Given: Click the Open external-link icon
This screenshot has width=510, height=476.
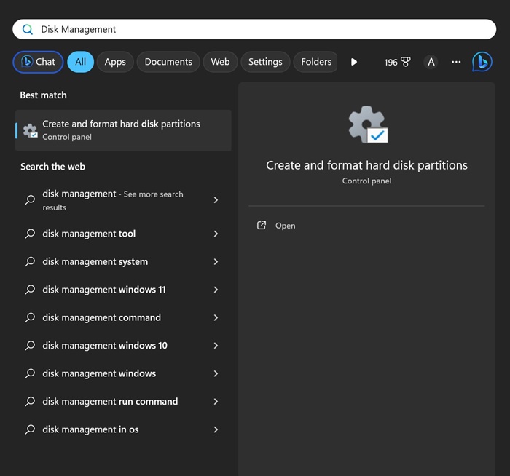Looking at the screenshot, I should click(262, 225).
